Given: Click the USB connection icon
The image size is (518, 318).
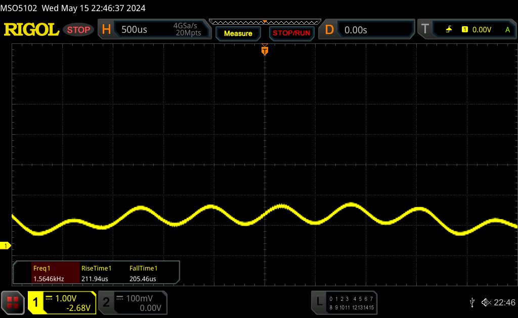Looking at the screenshot, I should (x=472, y=302).
